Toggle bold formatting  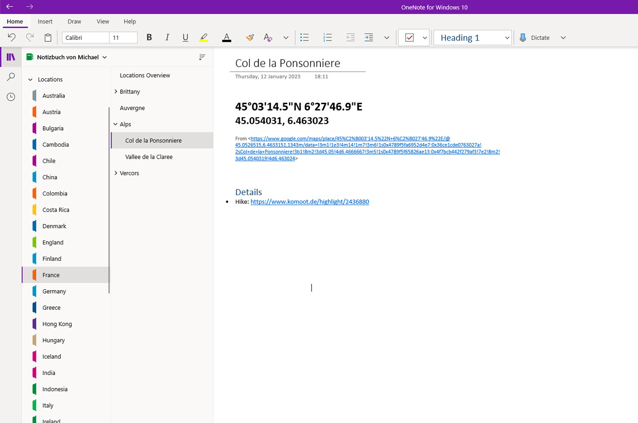pyautogui.click(x=149, y=37)
